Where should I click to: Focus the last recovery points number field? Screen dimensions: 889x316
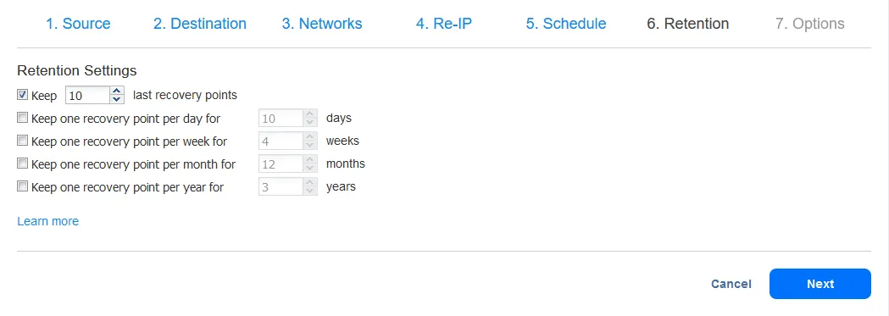pos(88,95)
